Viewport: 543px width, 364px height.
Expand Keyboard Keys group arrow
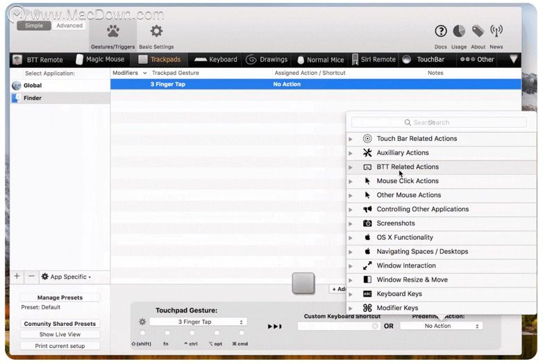351,294
